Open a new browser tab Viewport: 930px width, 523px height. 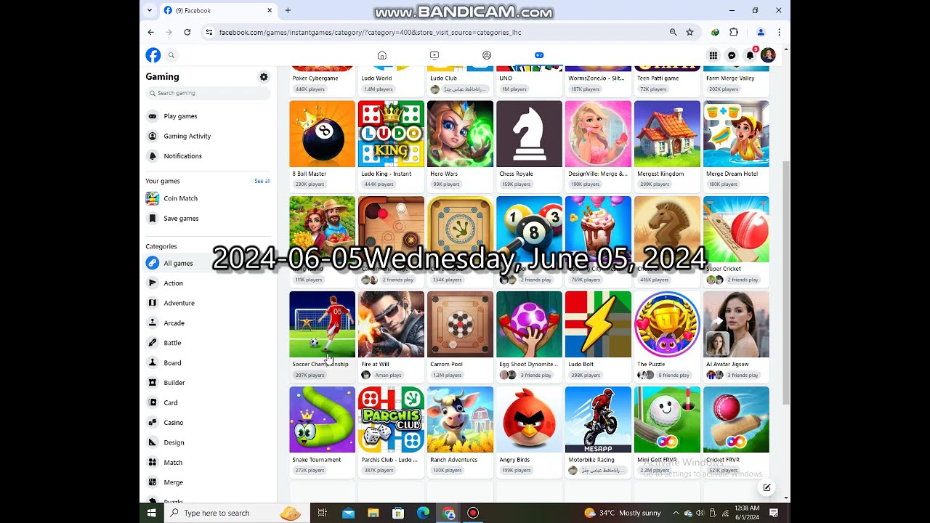click(x=288, y=10)
